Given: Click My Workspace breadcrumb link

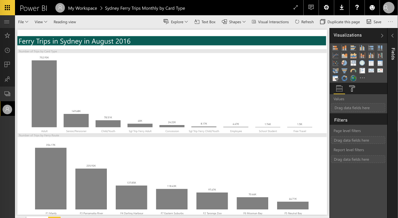Looking at the screenshot, I should point(82,8).
